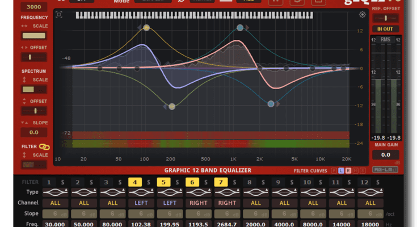This screenshot has width=417, height=227.
Task: Disable filter 4 with its number button
Action: (x=135, y=182)
